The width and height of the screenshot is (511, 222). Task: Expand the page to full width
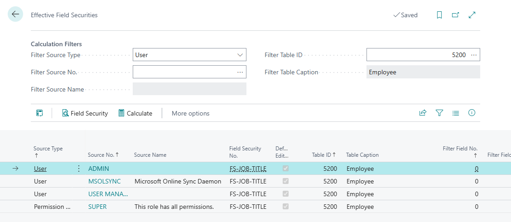pos(472,15)
